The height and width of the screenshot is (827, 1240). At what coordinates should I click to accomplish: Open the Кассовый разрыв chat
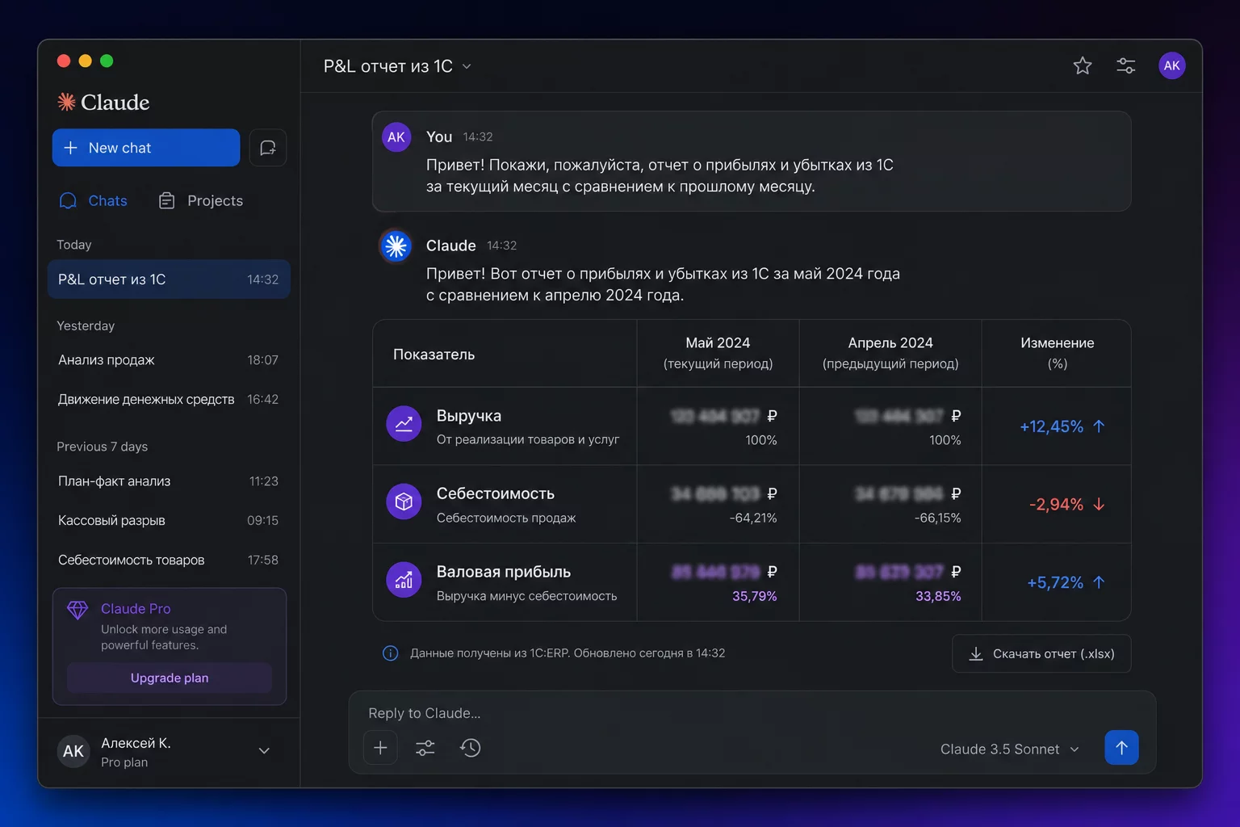(169, 521)
